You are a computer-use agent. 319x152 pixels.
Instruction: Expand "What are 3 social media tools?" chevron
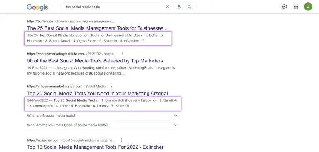pyautogui.click(x=176, y=116)
